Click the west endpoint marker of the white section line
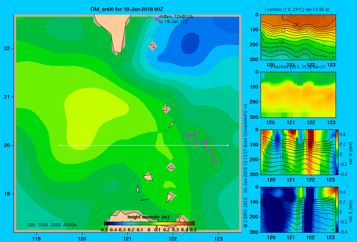Screen dimensions: 357x242 point(59,145)
